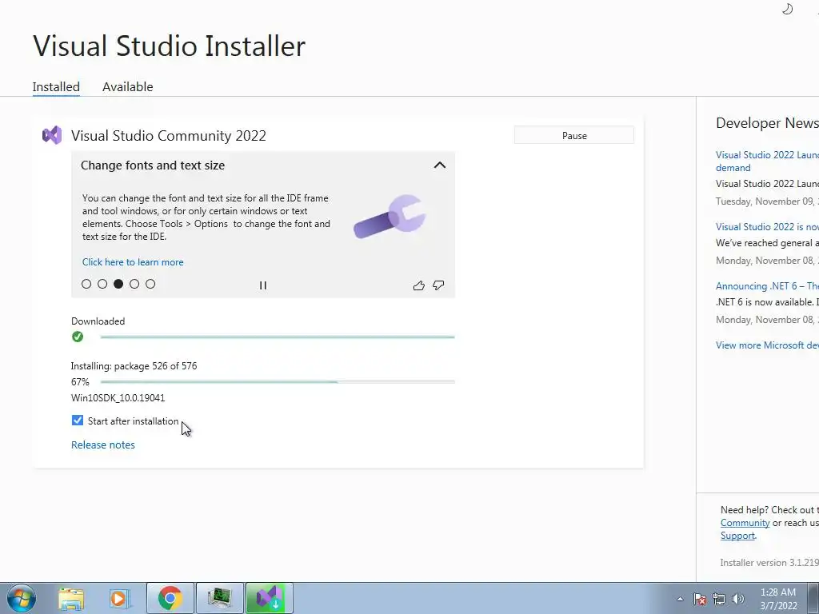Screen dimensions: 819x614
Task: Click the Downloaded progress bar
Action: (278, 337)
